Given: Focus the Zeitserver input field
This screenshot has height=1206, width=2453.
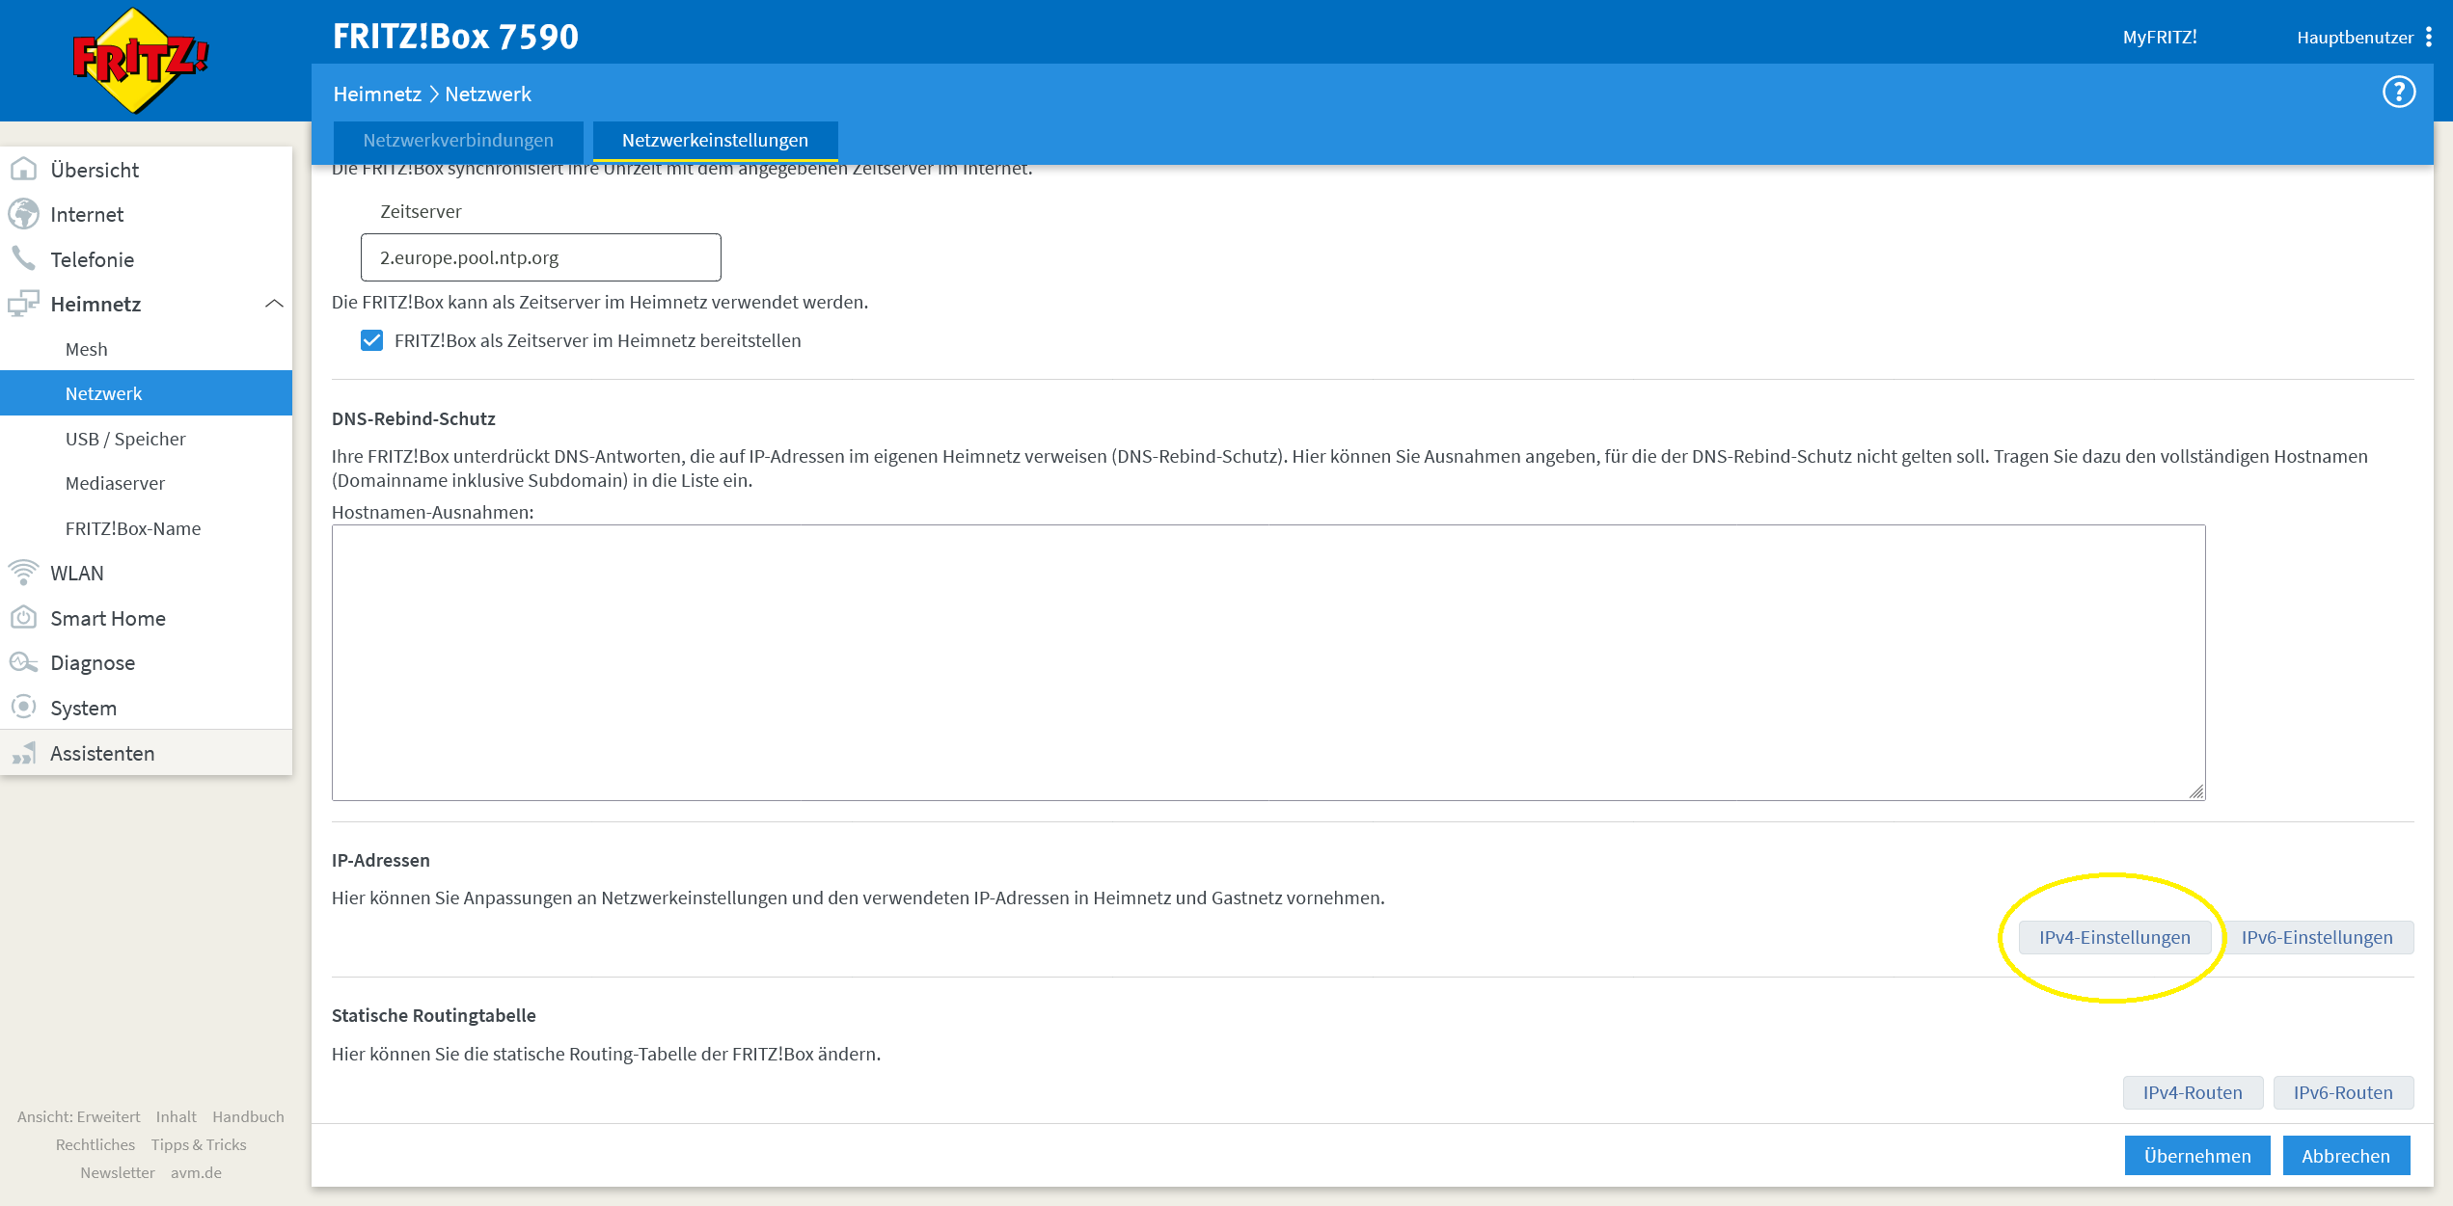Looking at the screenshot, I should tap(540, 257).
